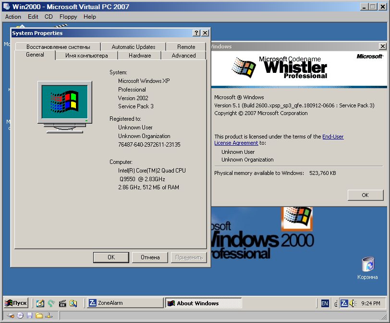390x323 pixels.
Task: Open the Floppy menu
Action: (68, 17)
